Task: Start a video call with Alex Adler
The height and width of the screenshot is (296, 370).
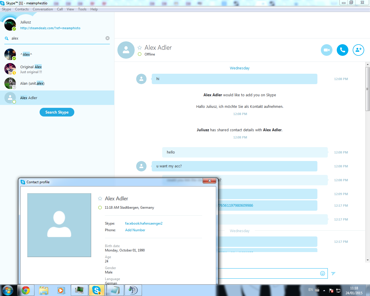Action: click(327, 50)
